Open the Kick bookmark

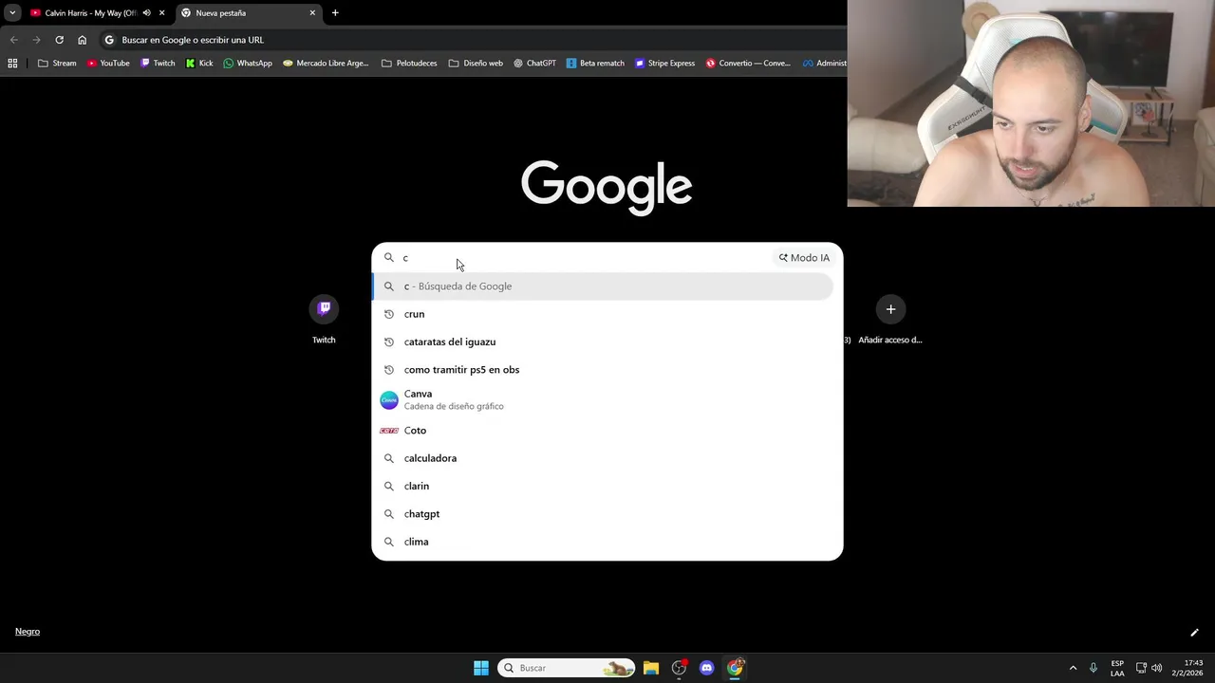coord(199,64)
